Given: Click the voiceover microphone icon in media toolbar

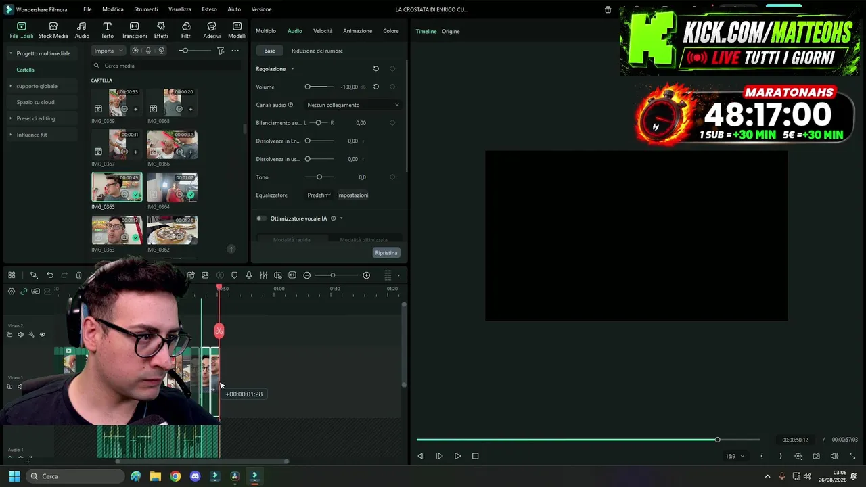Looking at the screenshot, I should tap(148, 51).
